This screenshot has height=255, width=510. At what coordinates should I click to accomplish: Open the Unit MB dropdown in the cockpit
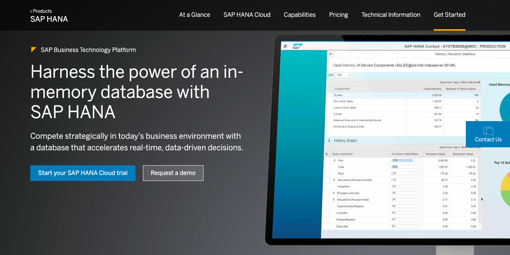click(344, 75)
